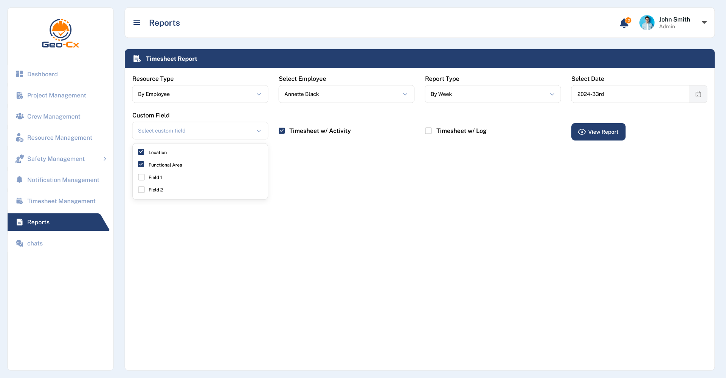Click the hamburger menu next to Reports
The width and height of the screenshot is (726, 378).
pos(137,23)
